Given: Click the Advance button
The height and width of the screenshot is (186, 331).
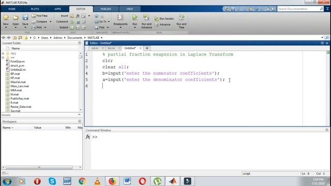Looking at the screenshot, I should pyautogui.click(x=162, y=24).
